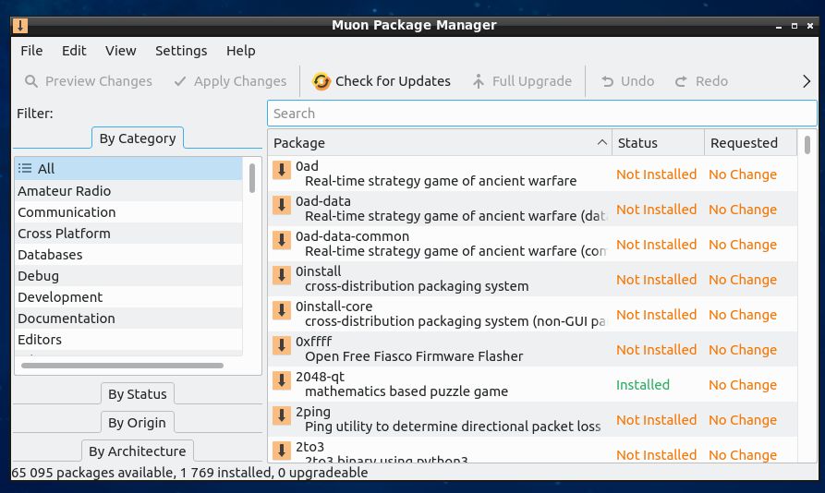Click the Apply Changes label
825x493 pixels.
pos(240,81)
